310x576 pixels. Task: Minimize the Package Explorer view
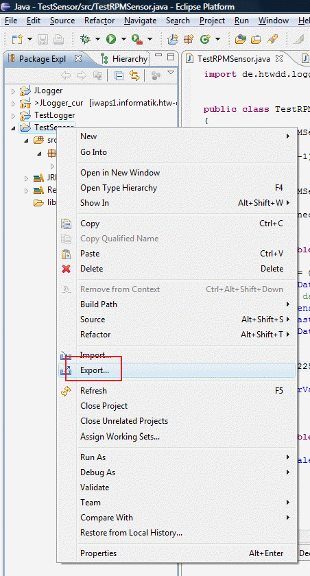coord(158,56)
